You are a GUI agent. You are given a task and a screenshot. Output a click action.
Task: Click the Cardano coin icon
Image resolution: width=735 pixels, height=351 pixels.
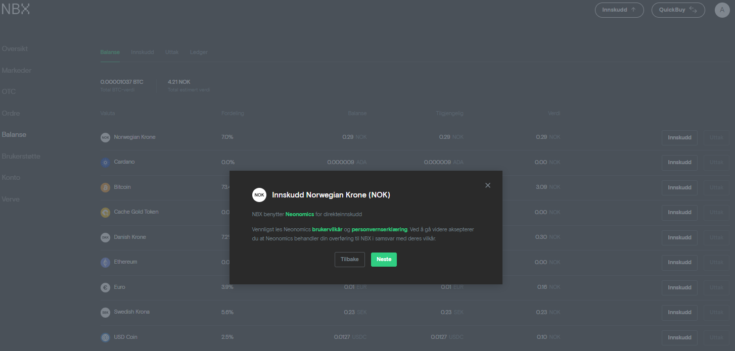point(105,162)
